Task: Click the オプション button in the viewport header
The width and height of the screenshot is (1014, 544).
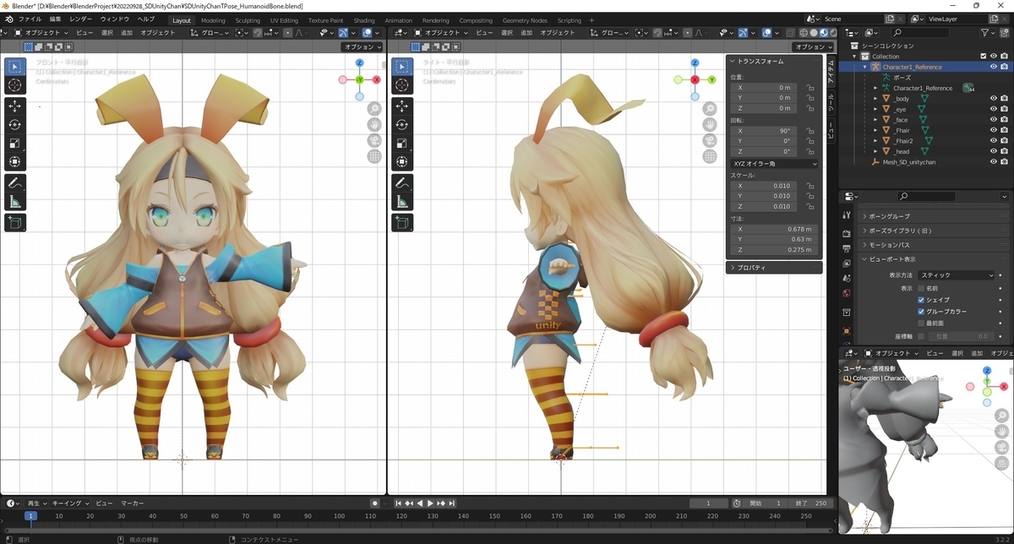Action: [x=363, y=47]
